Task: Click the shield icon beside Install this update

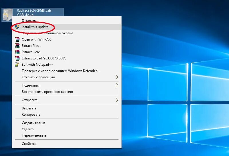Action: pos(17,27)
